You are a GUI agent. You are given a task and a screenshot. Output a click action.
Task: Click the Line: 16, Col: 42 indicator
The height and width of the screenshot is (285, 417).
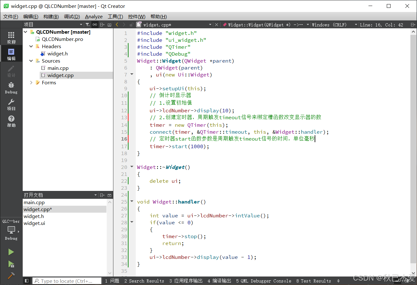point(381,25)
